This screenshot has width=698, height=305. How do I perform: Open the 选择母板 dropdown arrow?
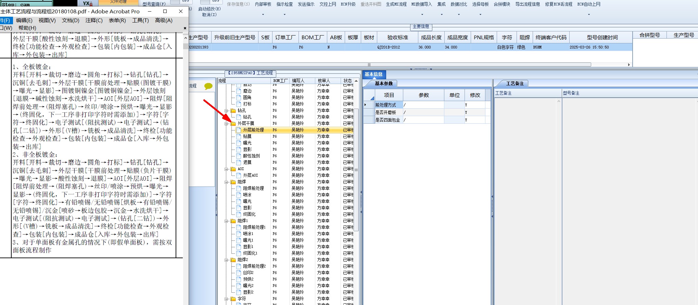pos(480,14)
